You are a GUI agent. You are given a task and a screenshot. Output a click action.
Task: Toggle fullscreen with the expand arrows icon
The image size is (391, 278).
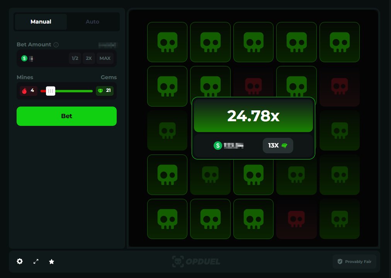36,261
